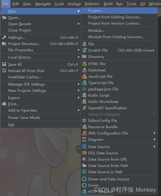
Task: Click the DDL Data Source icon
Action: point(84,153)
